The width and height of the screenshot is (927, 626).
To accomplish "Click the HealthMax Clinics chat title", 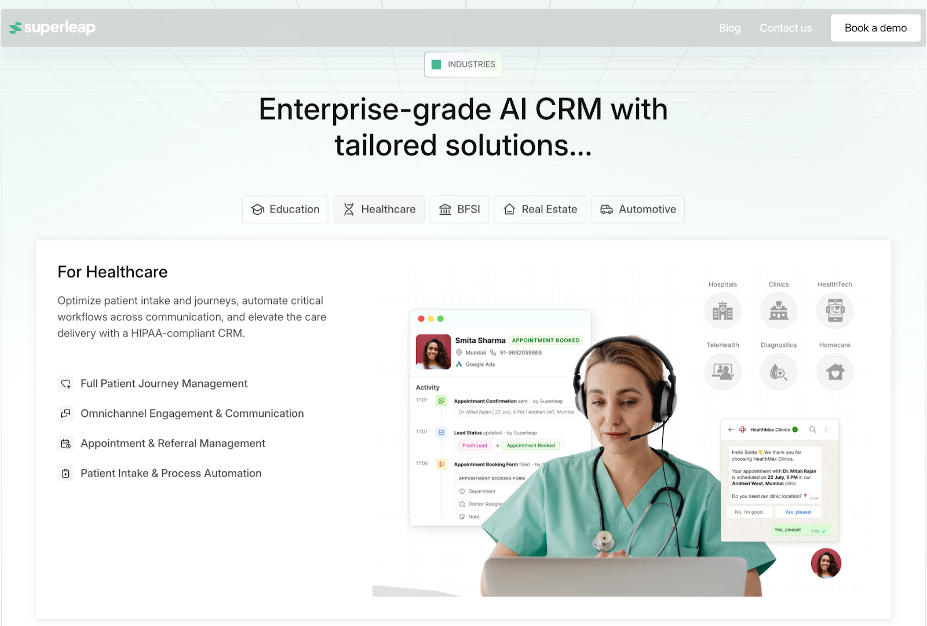I will (x=770, y=430).
